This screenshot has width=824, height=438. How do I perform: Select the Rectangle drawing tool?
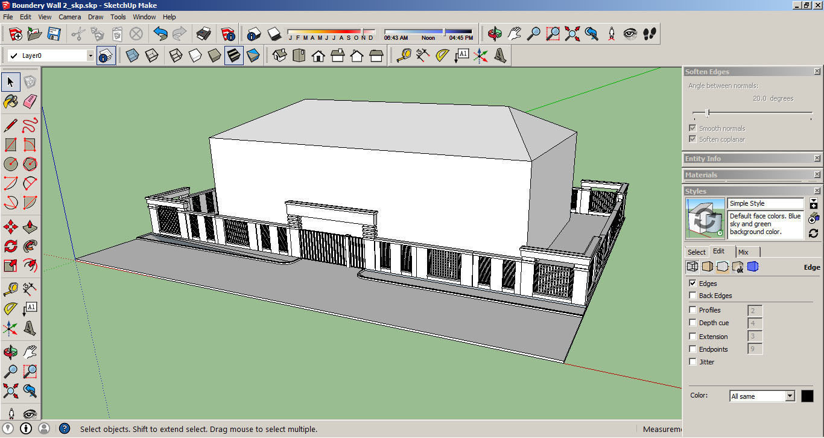[x=11, y=145]
